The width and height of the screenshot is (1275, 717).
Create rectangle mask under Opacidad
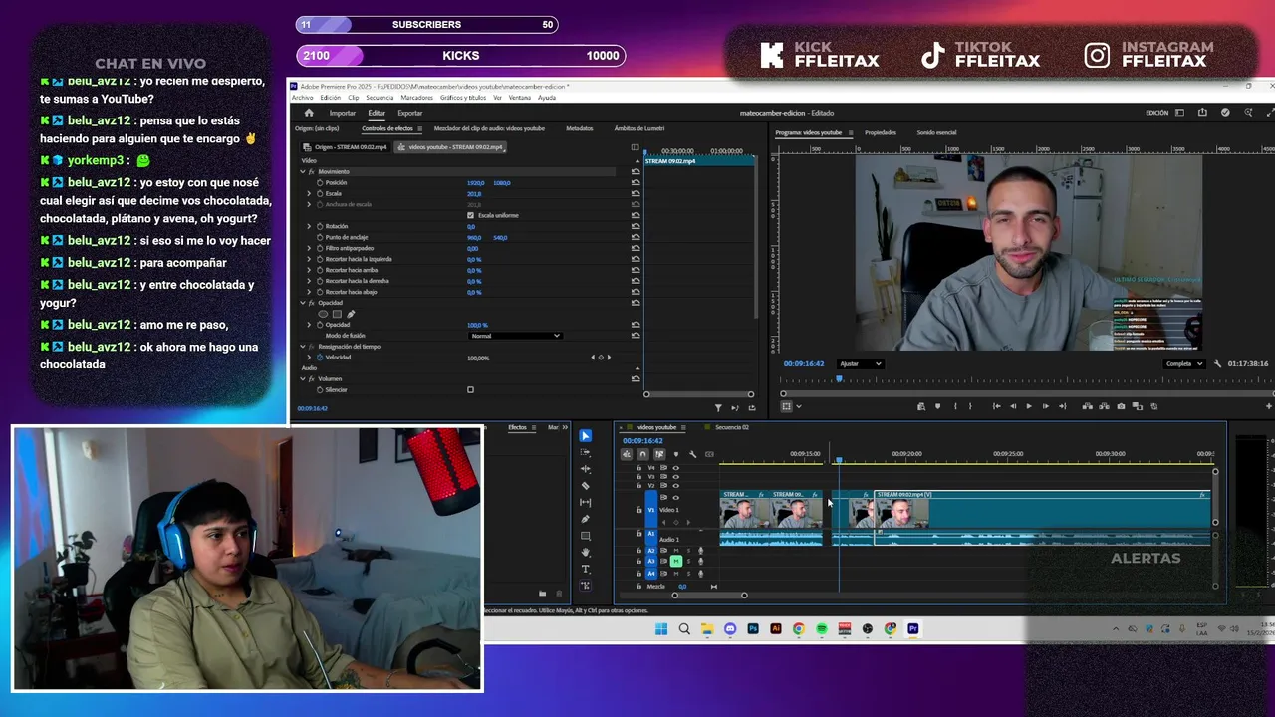coord(336,314)
